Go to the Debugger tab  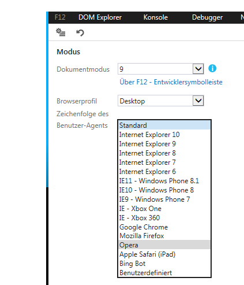coord(207,17)
